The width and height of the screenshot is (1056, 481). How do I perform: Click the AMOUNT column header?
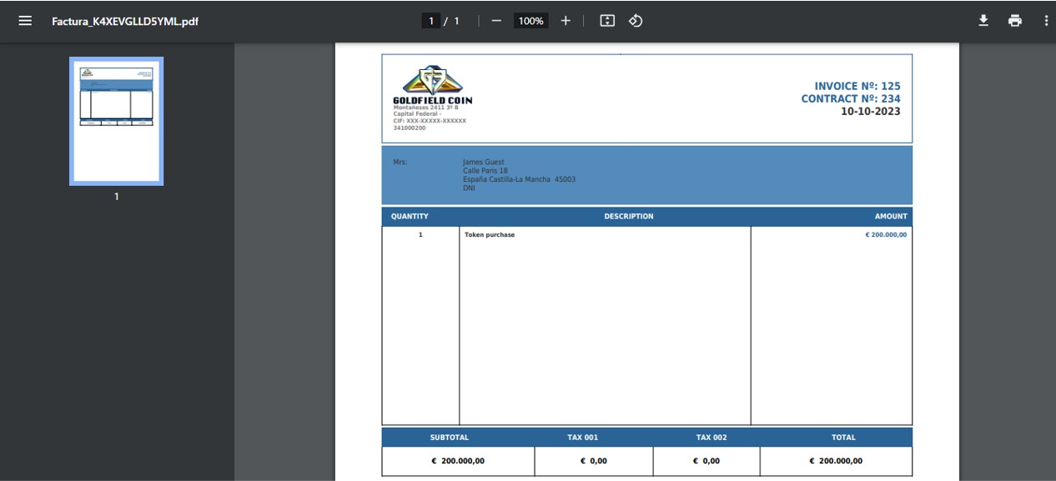(890, 217)
